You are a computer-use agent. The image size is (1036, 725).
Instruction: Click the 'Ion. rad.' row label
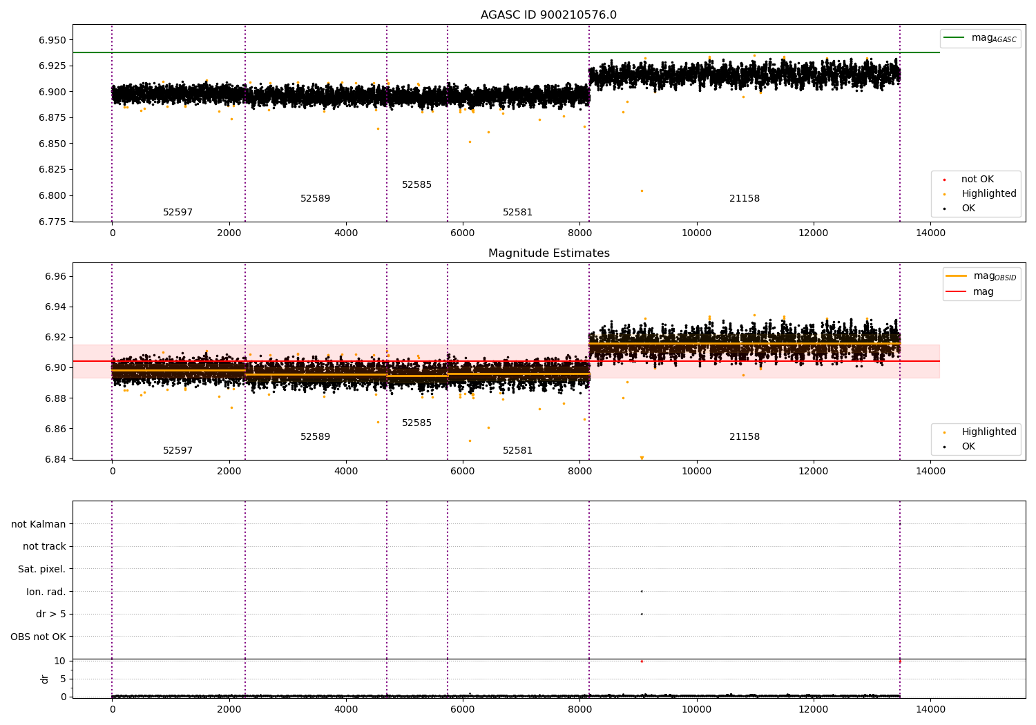coord(46,592)
